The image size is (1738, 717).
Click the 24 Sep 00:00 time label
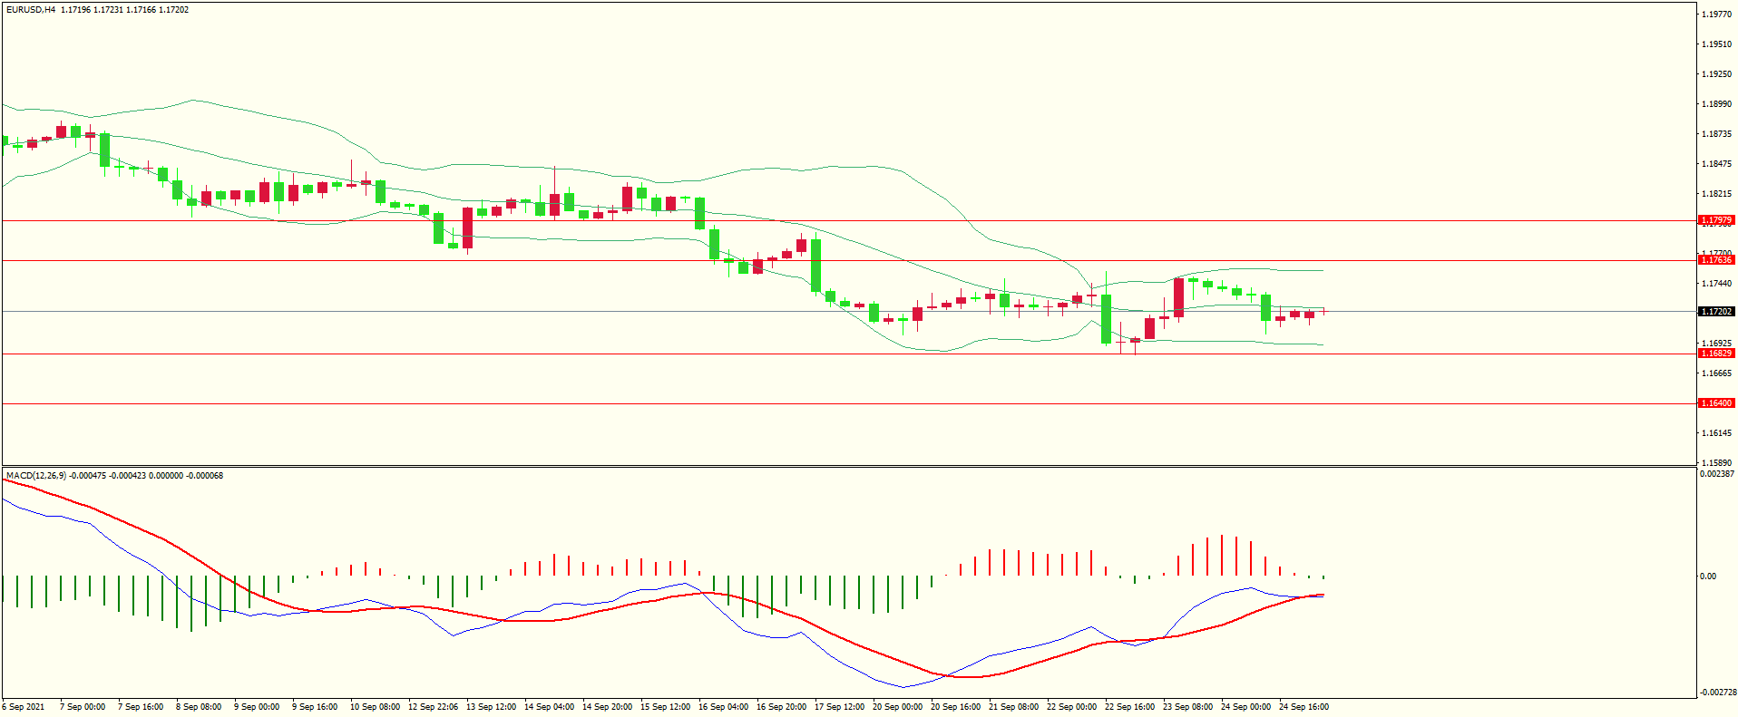[x=1245, y=707]
